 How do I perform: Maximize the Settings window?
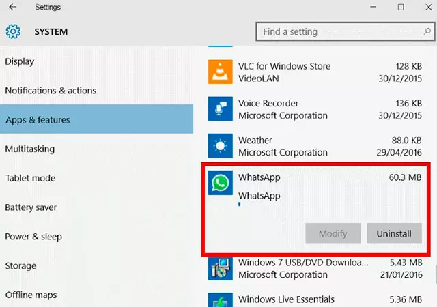coord(401,7)
